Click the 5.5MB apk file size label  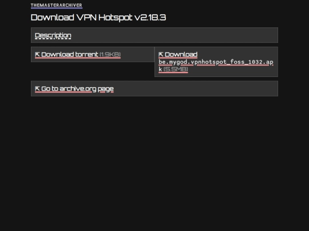click(x=176, y=69)
